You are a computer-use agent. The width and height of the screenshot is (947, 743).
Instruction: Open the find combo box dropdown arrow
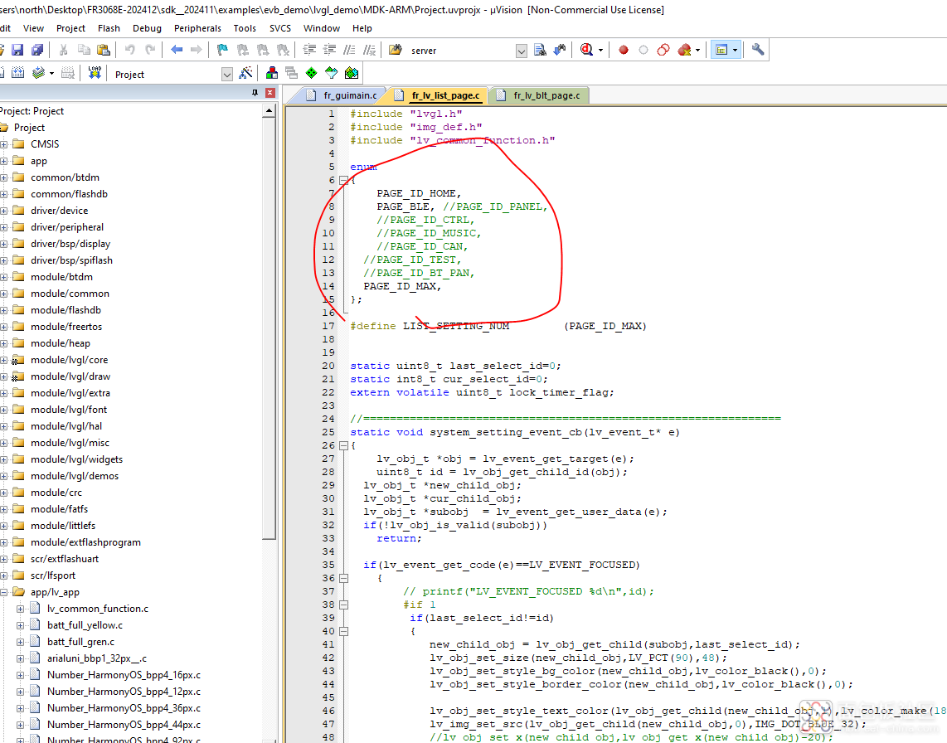click(x=522, y=51)
